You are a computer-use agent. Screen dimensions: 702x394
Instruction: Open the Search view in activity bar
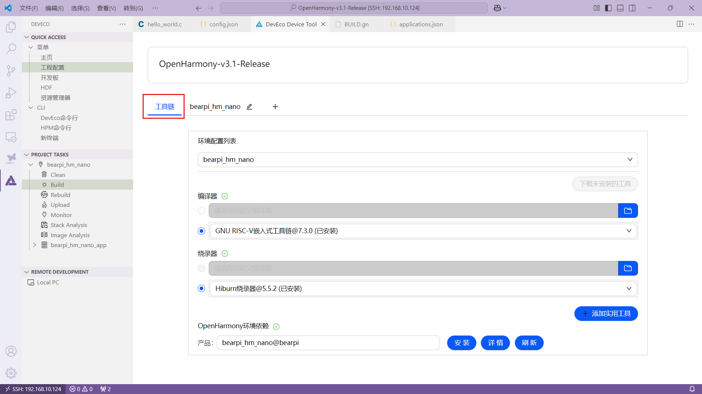pyautogui.click(x=11, y=49)
